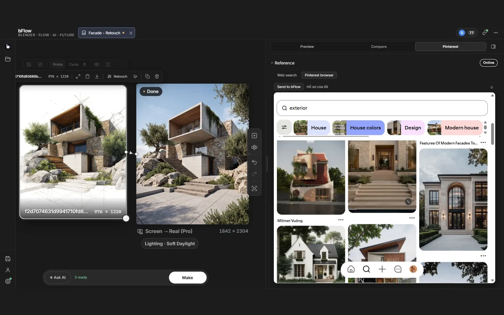Click the Hồ sơ của tôi link
The width and height of the screenshot is (504, 315).
click(317, 87)
